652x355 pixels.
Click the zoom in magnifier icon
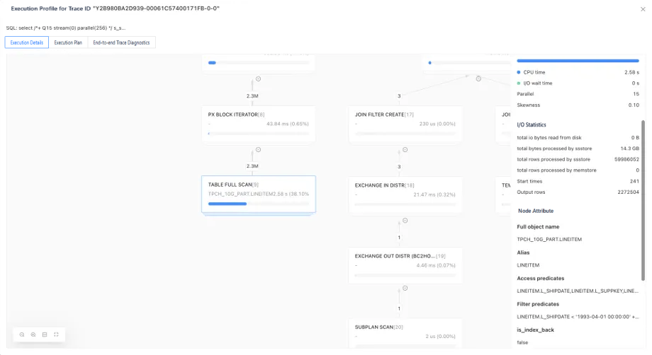point(33,334)
